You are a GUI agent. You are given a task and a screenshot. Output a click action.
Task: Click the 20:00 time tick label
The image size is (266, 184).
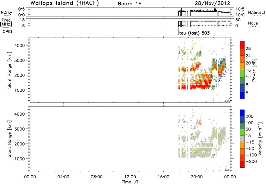coord(197,177)
